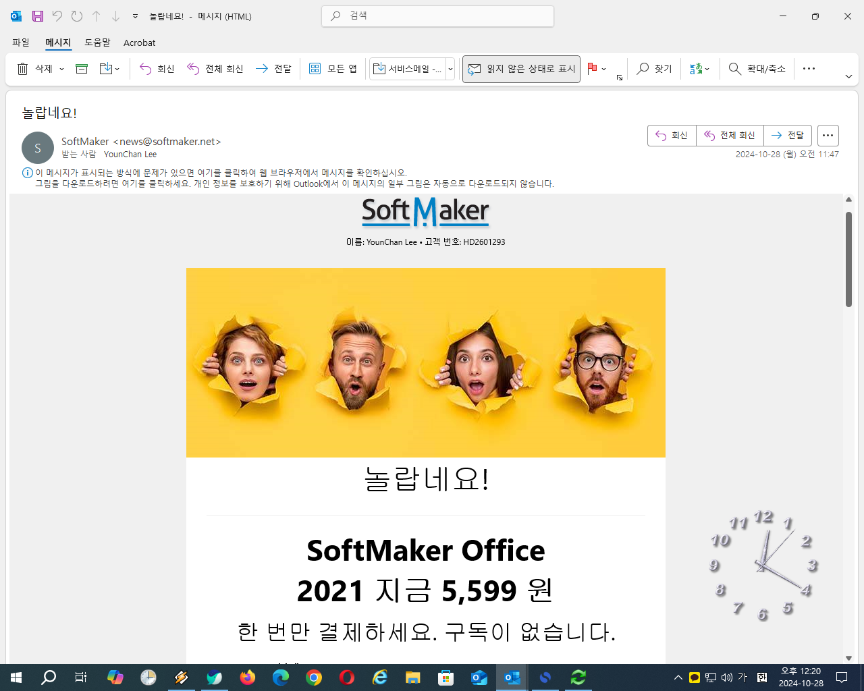Go to previous item up arrow

click(97, 16)
